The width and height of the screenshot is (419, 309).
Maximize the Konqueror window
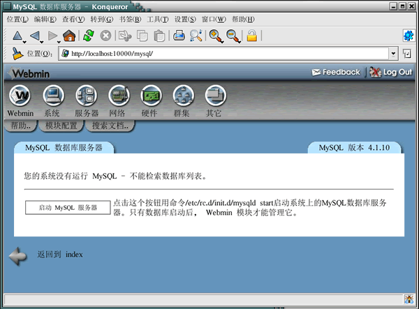click(402, 6)
